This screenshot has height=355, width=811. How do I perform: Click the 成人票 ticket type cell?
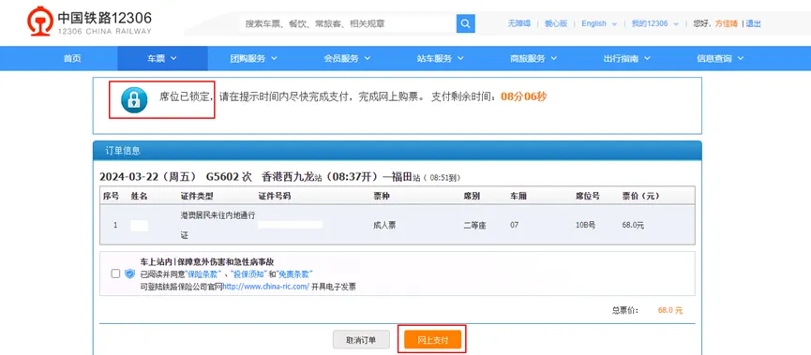(384, 226)
